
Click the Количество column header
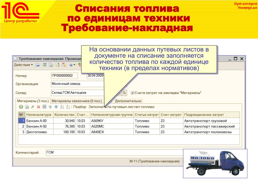(x=64, y=115)
